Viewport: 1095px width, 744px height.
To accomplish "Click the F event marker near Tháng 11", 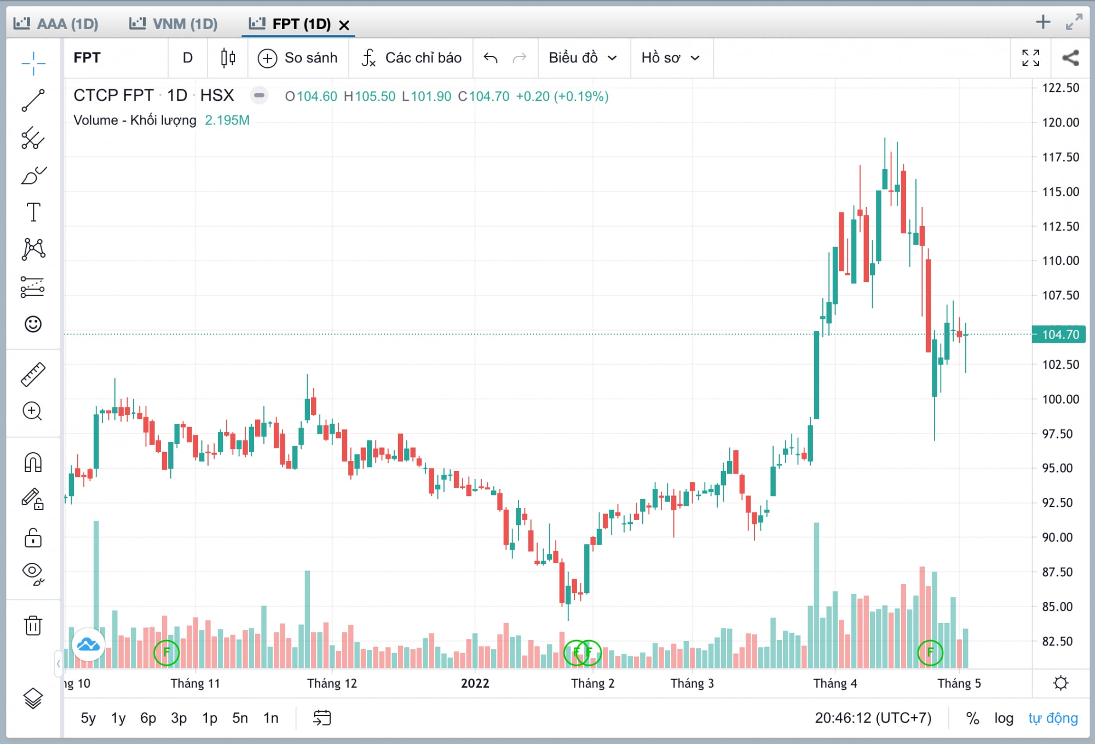I will [166, 653].
